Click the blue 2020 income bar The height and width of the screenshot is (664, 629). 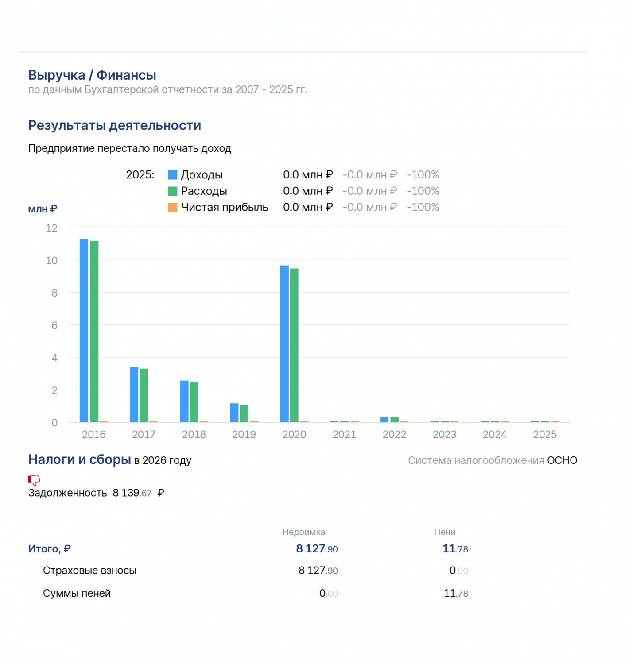click(x=284, y=344)
